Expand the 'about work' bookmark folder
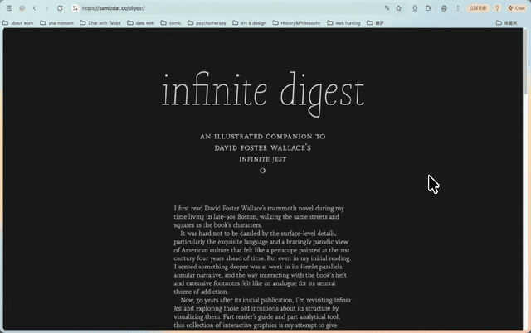 tap(18, 23)
